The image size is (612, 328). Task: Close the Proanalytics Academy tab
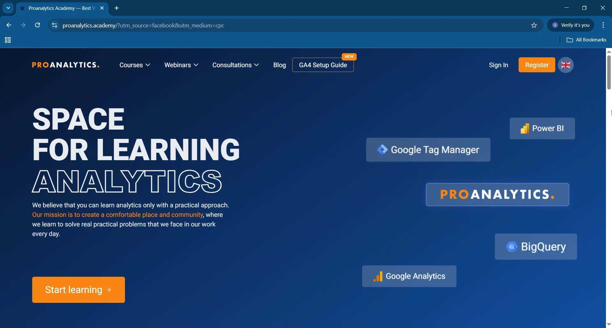coord(102,8)
